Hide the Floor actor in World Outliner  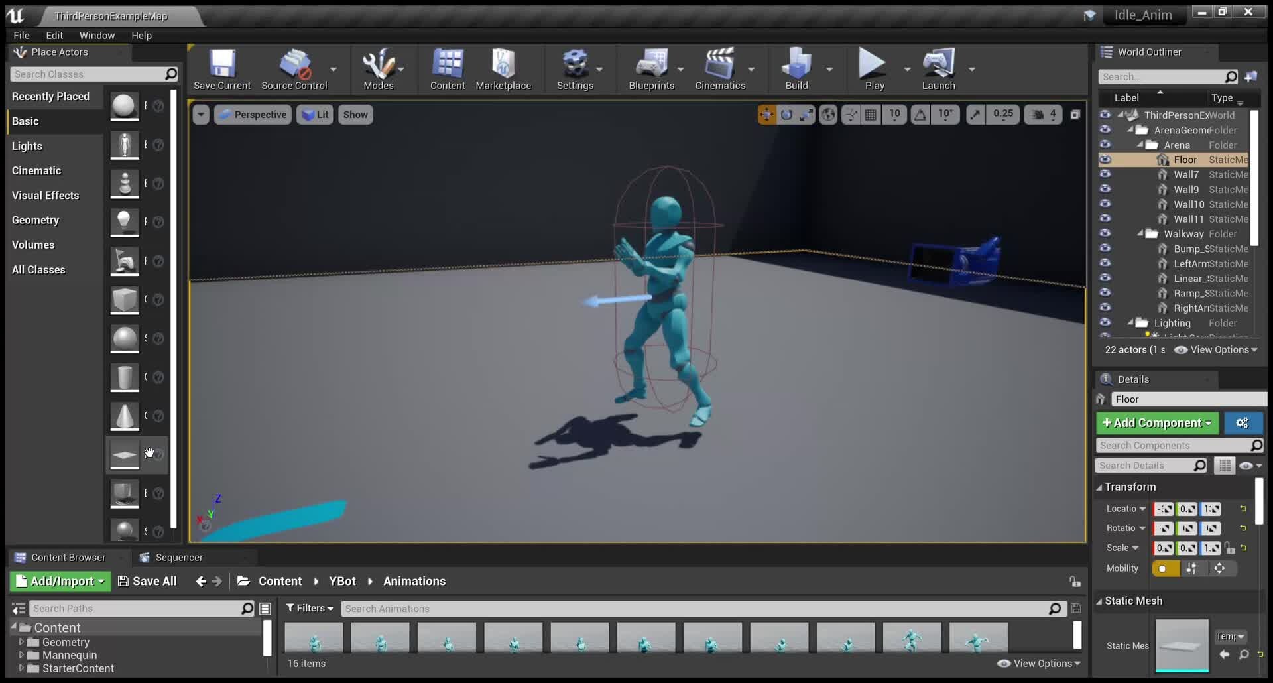[x=1106, y=160]
